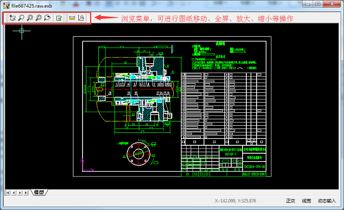
Task: Click the file667425.raw.exb window icon
Action: pos(6,5)
